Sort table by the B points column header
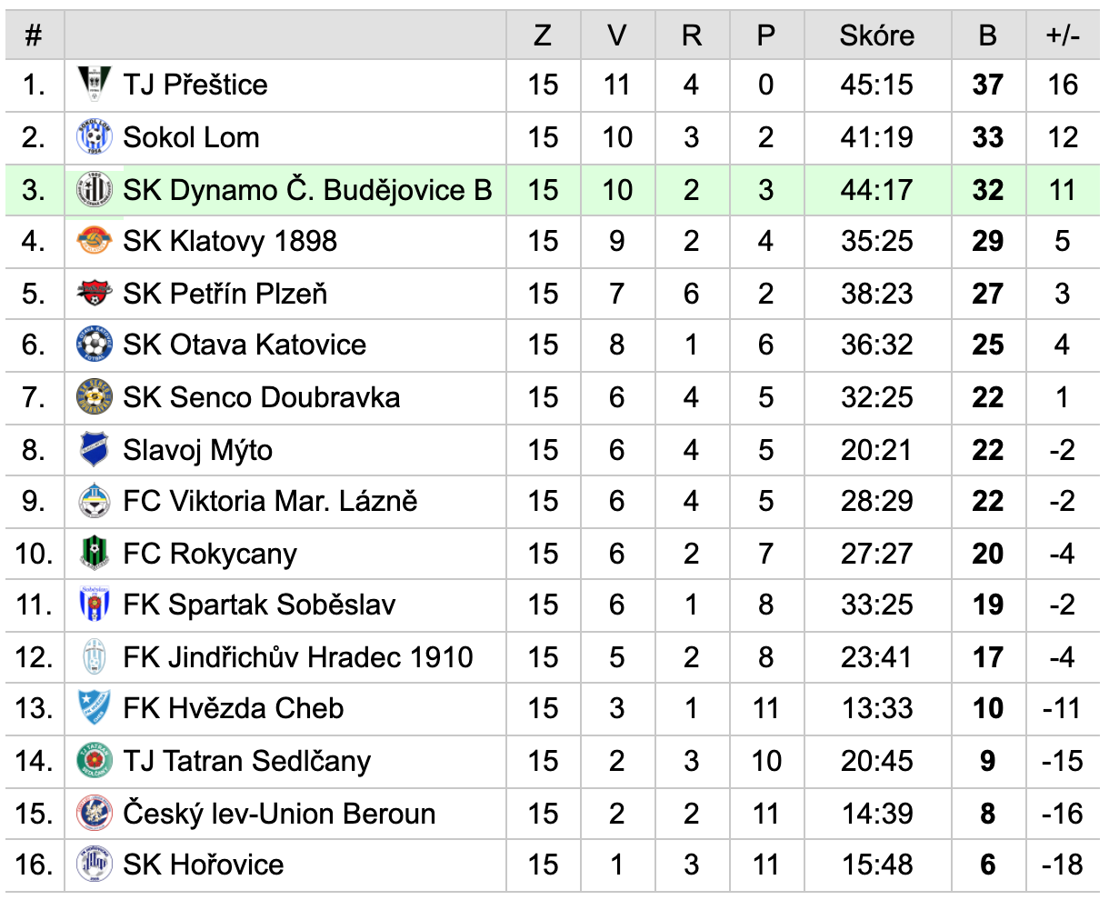Viewport: 1109px width, 900px height. point(988,35)
